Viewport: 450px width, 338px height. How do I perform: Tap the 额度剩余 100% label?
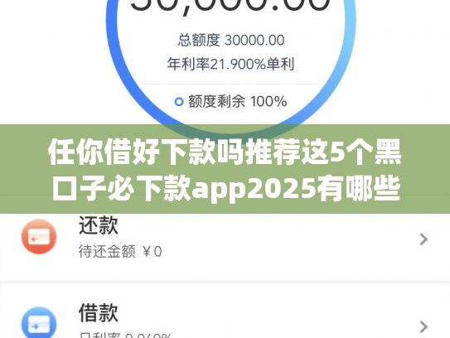click(x=238, y=101)
